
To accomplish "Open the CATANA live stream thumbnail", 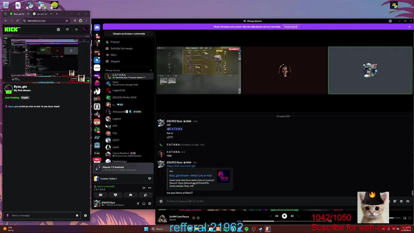I will click(x=199, y=70).
